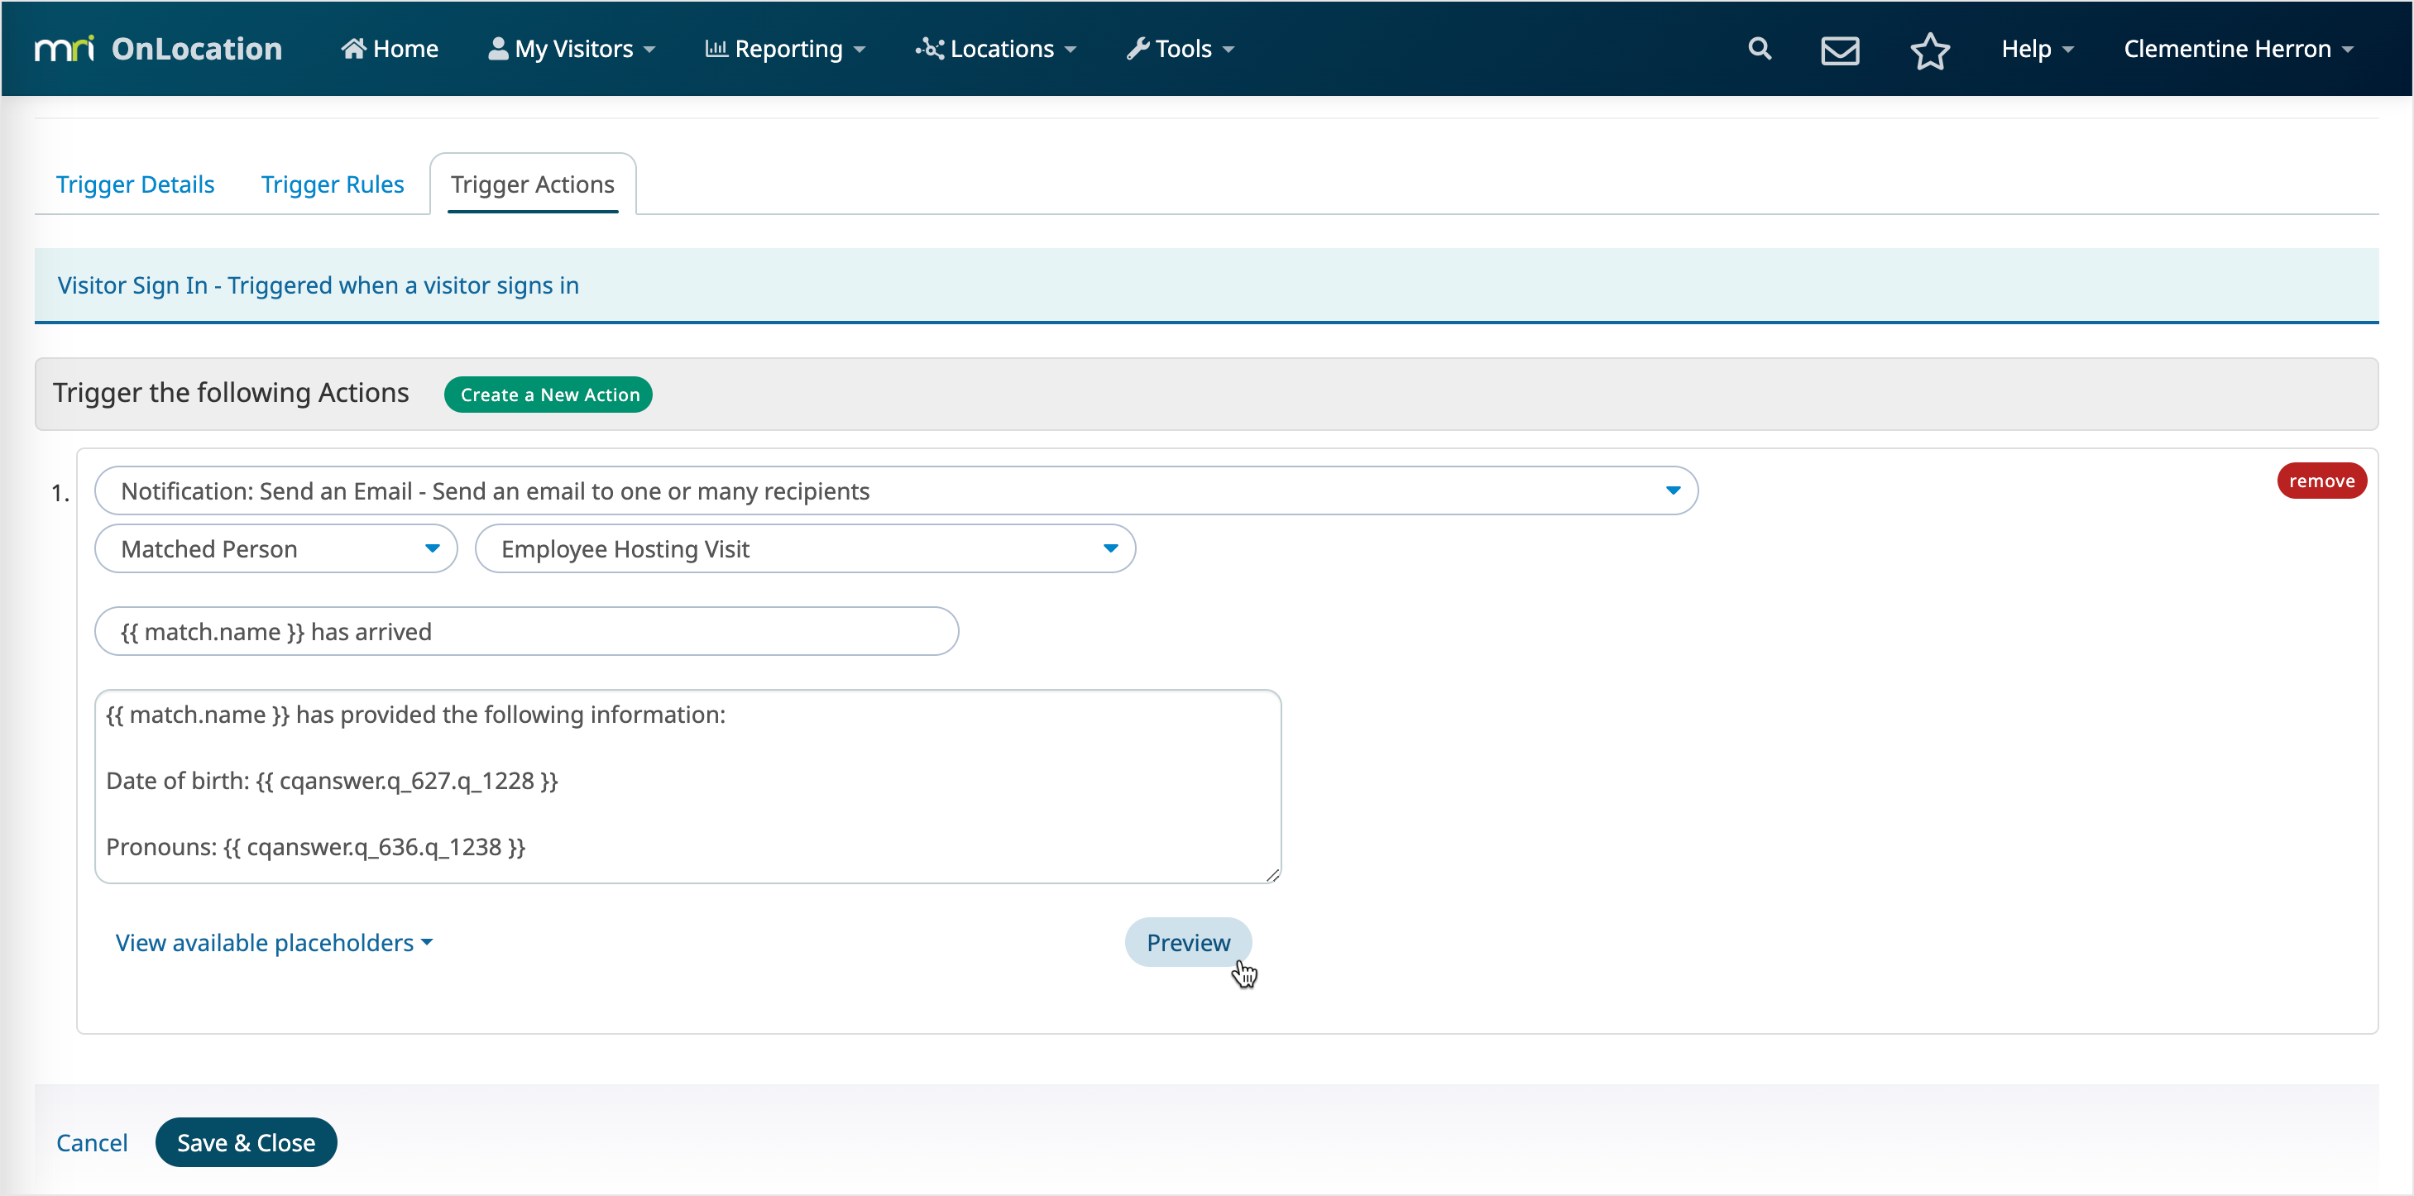Screen dimensions: 2414x1196
Task: Expand the Help dropdown
Action: coord(2036,49)
